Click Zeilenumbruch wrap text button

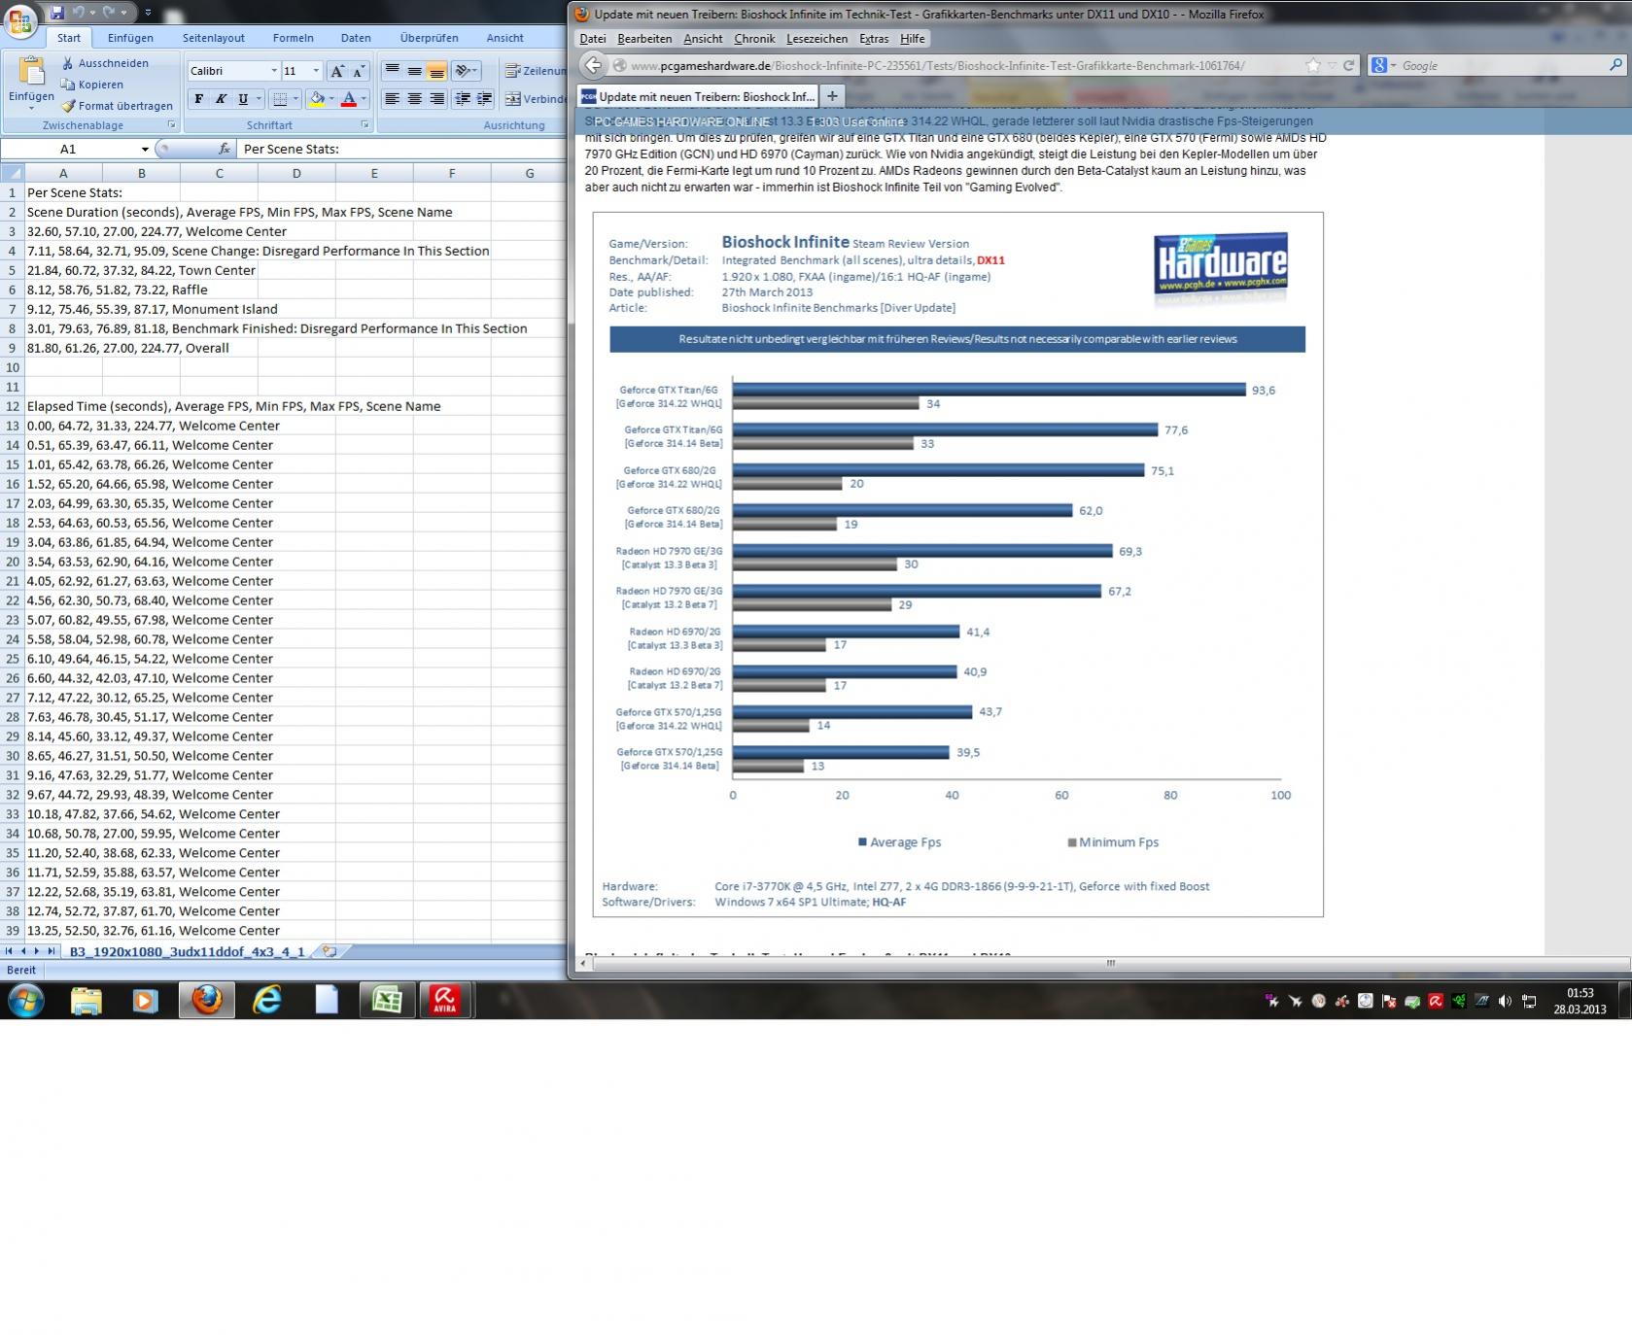(535, 71)
